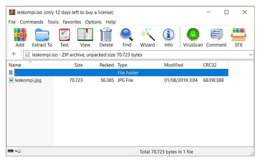Click the Add archive toolbar icon
This screenshot has width=266, height=168.
(x=20, y=35)
